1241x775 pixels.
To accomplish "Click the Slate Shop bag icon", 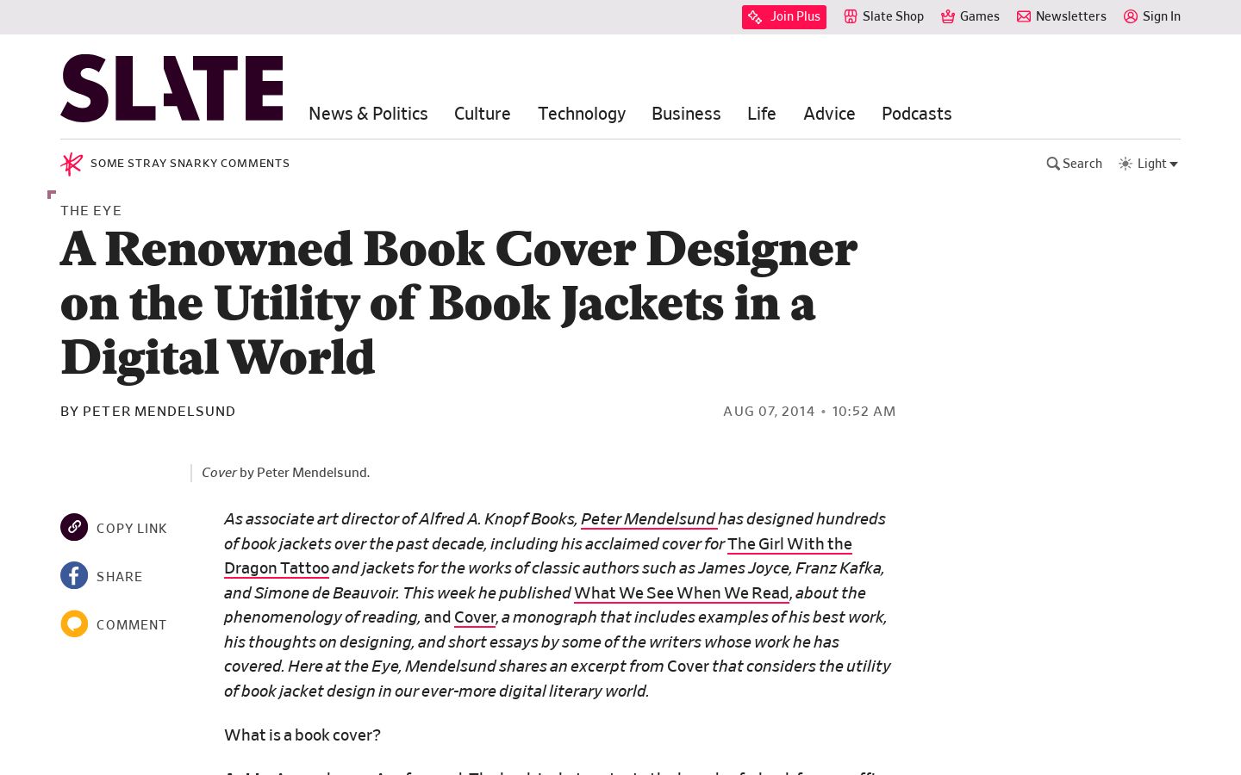I will click(x=851, y=16).
